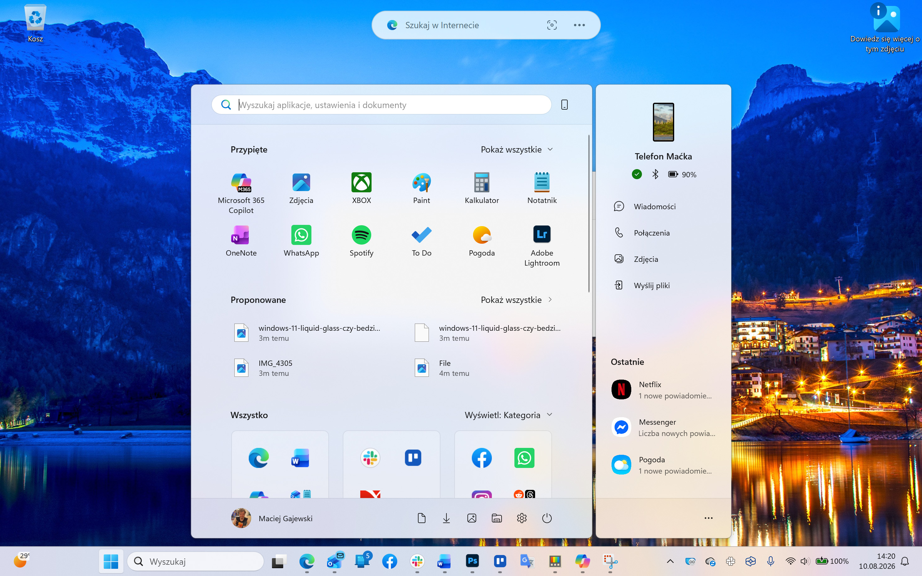Click the Start menu search field
The image size is (922, 576).
click(381, 105)
